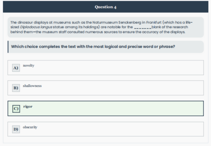Click the word novelty
This screenshot has width=211, height=146.
pyautogui.click(x=29, y=66)
